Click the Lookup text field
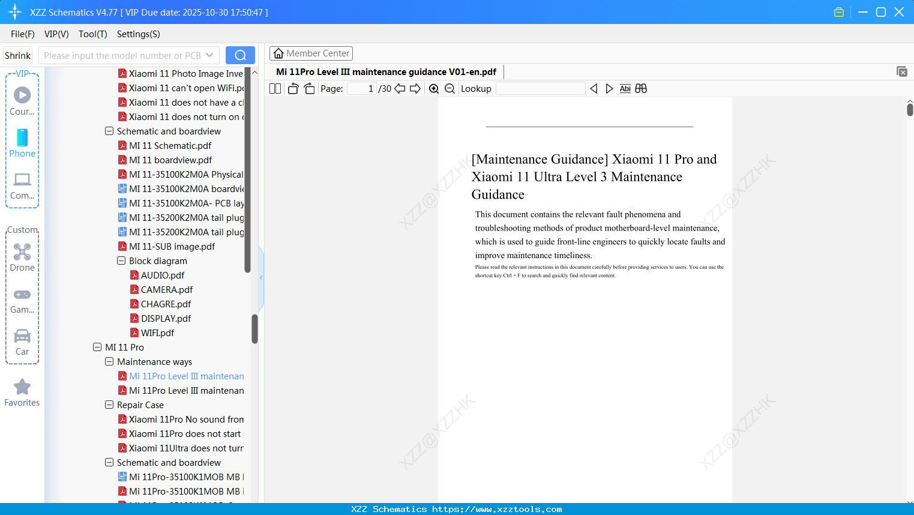The width and height of the screenshot is (914, 515). (x=540, y=89)
